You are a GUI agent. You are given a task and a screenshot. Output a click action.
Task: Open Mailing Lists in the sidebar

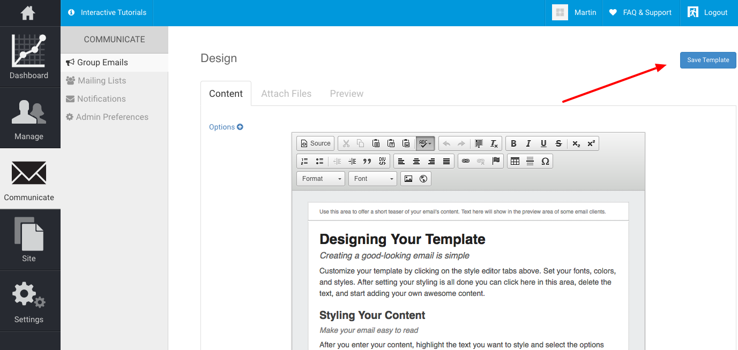102,81
